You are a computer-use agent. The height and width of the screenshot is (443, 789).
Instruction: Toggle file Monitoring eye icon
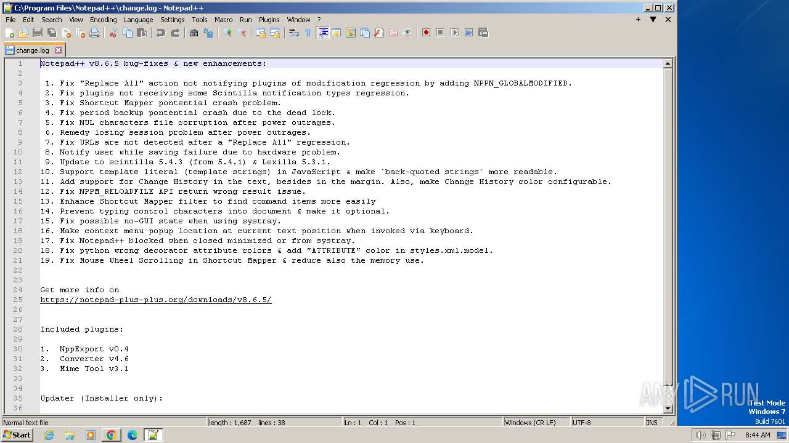pos(407,33)
